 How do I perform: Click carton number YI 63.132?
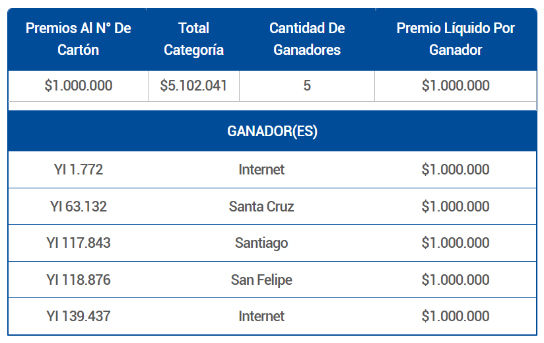pyautogui.click(x=78, y=207)
